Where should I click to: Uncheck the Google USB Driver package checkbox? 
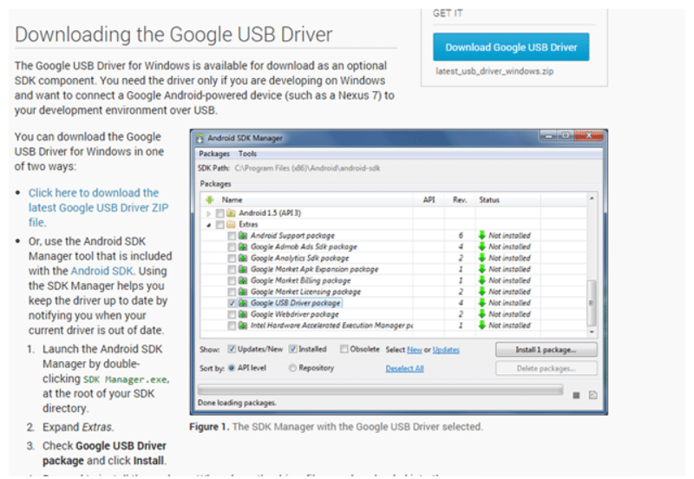(x=231, y=304)
